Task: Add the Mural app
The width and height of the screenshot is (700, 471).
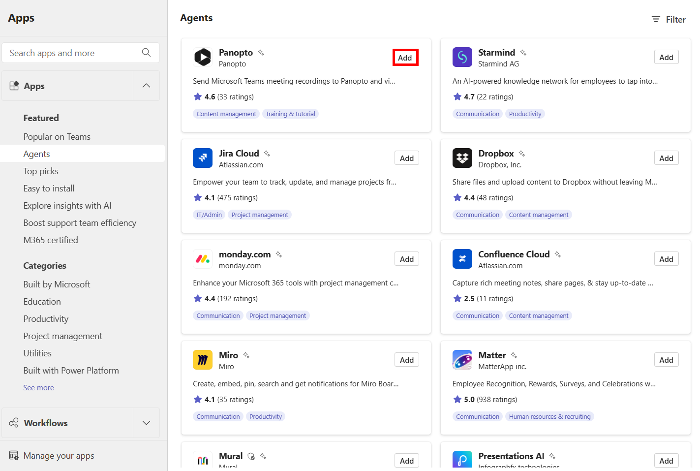Action: point(406,460)
